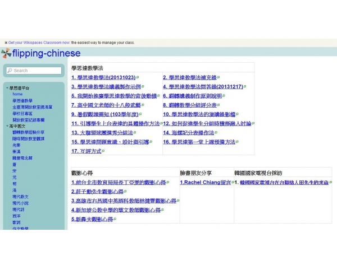Select 現代詩 in the sidebar
This screenshot has height=269, width=337.
19,210
